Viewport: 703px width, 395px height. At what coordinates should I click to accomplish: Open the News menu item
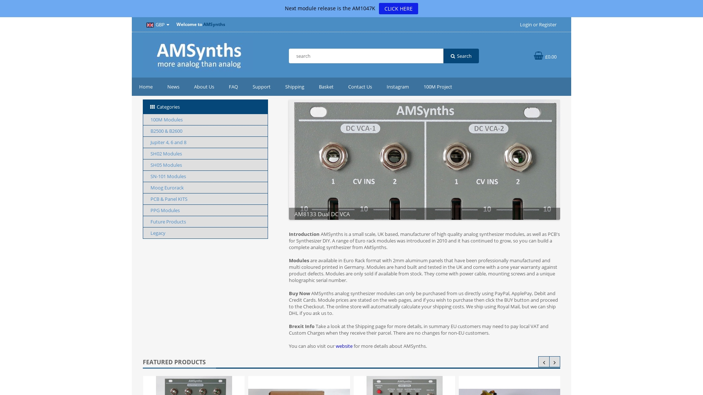pyautogui.click(x=173, y=87)
